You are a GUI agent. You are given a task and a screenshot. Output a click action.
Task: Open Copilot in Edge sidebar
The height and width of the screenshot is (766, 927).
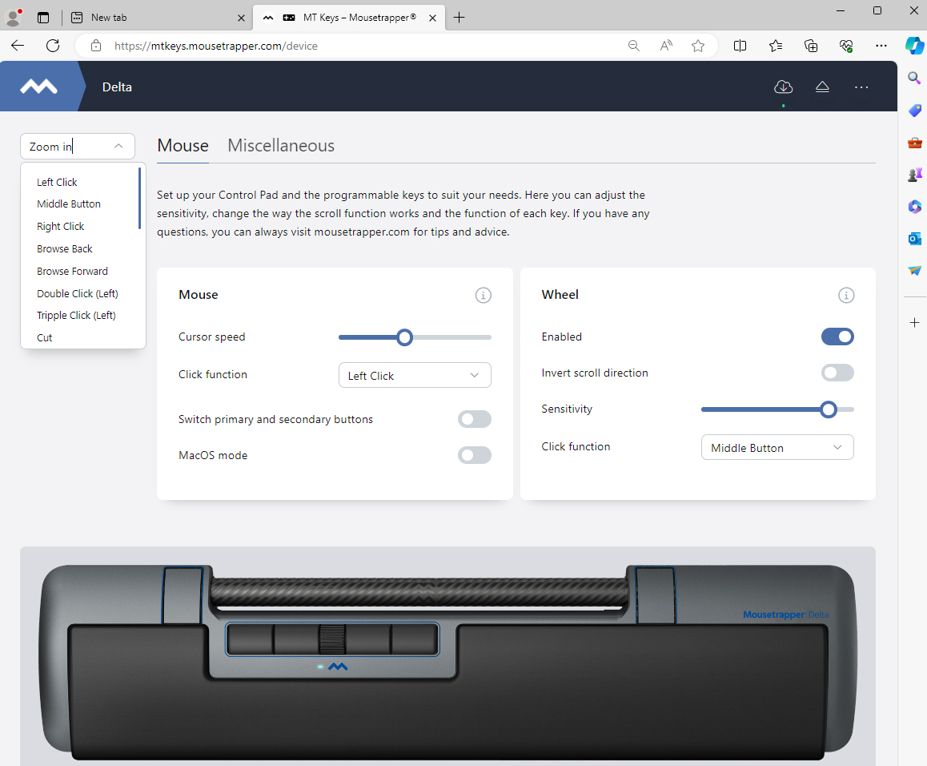(914, 46)
